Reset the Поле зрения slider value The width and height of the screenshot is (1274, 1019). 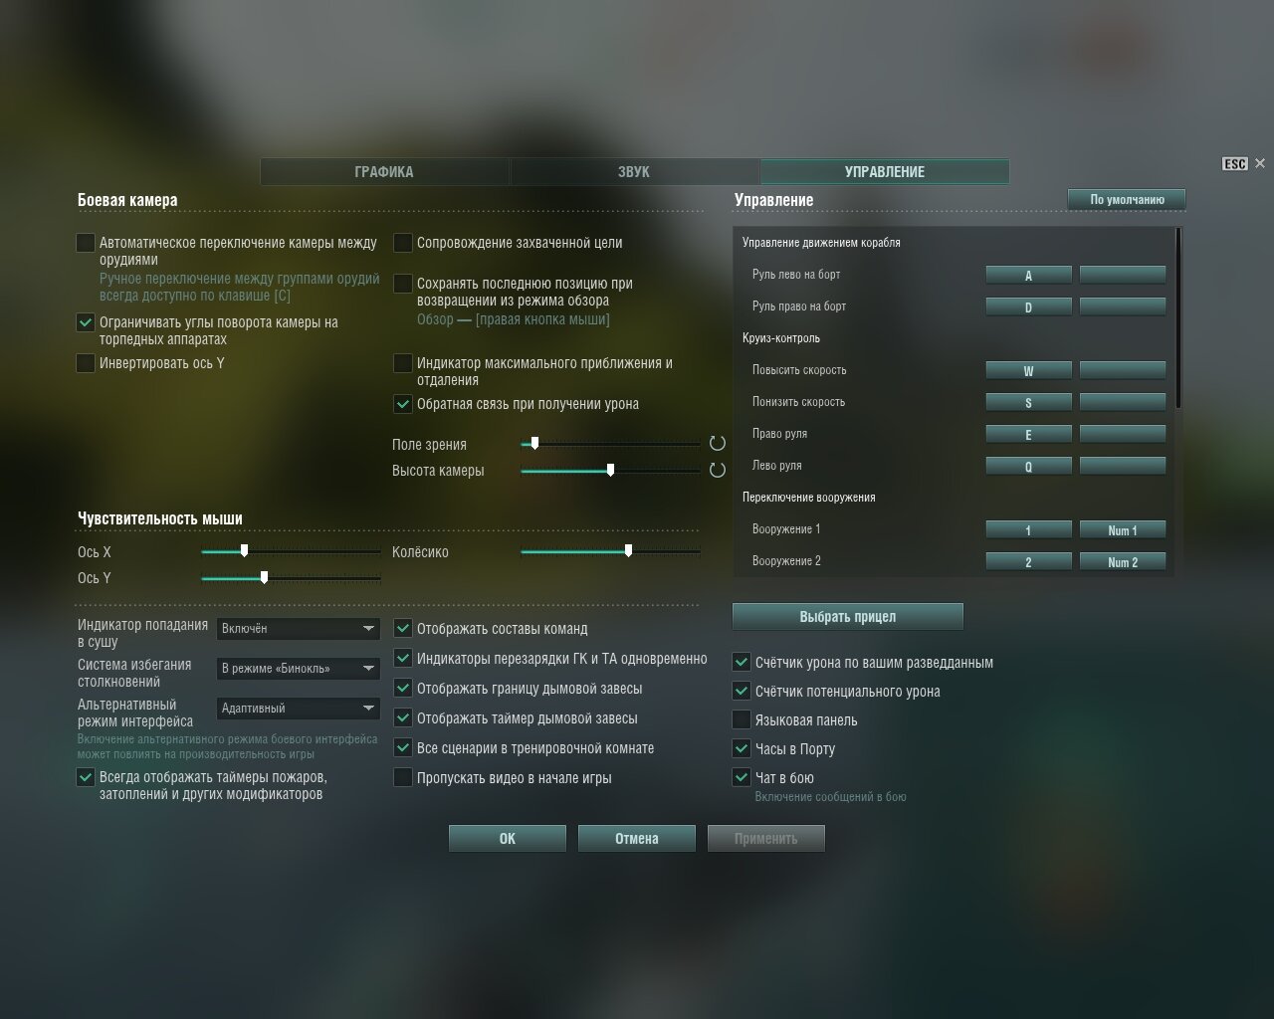pyautogui.click(x=718, y=444)
